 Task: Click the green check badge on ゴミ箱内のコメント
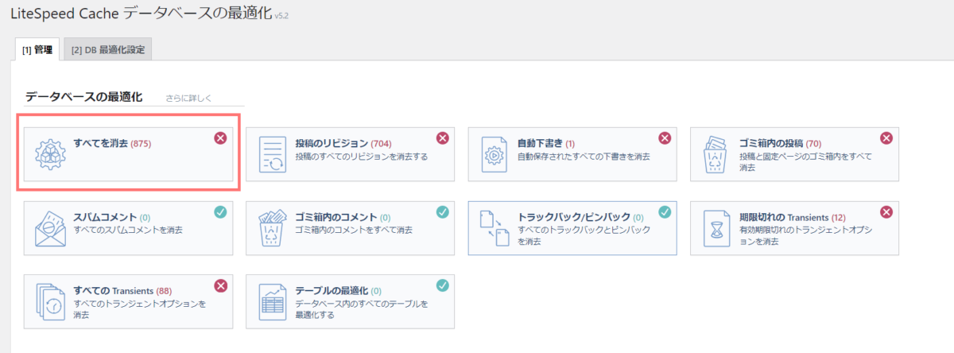click(x=443, y=211)
